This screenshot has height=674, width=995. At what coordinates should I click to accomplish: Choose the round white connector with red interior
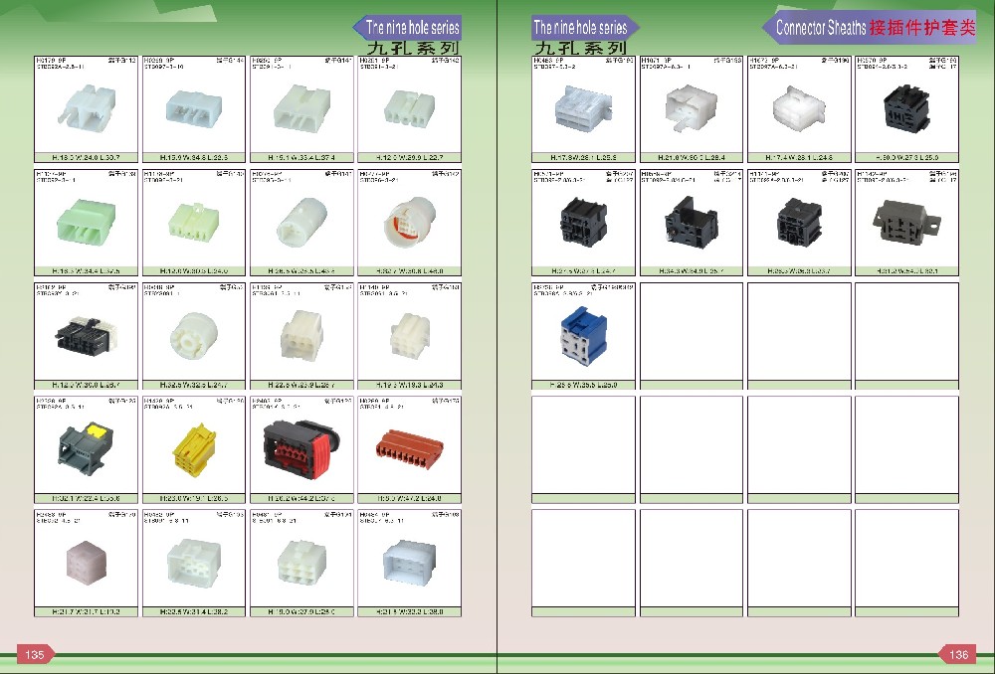coord(409,222)
